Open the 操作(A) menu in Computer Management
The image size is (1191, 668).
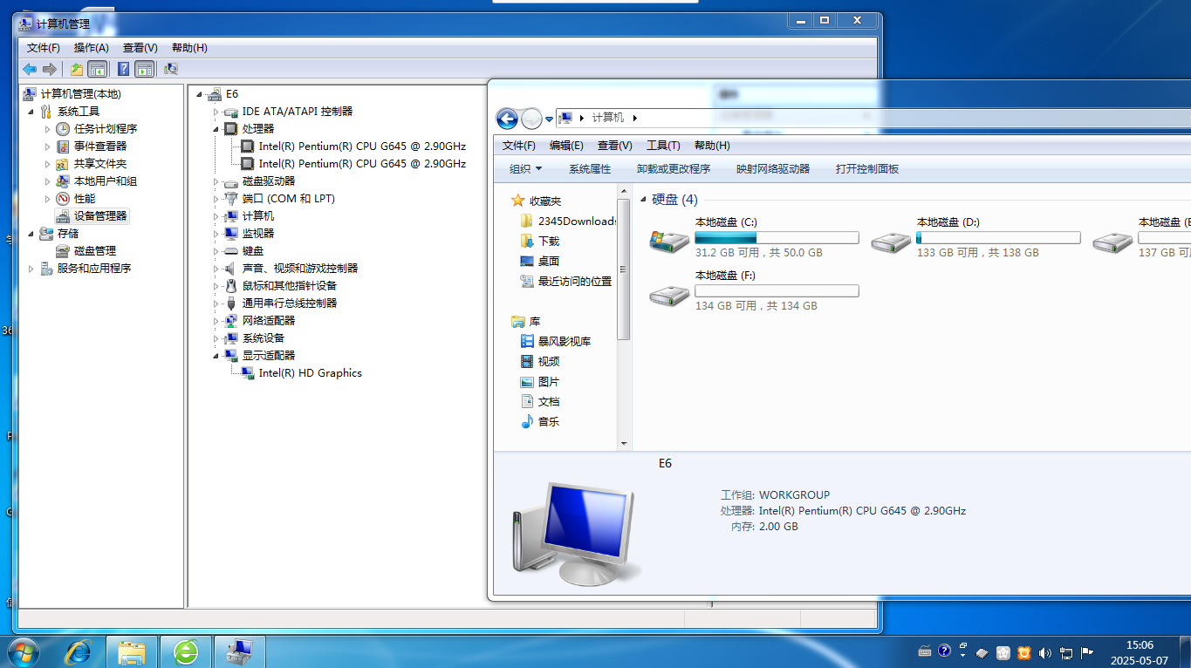(x=91, y=48)
